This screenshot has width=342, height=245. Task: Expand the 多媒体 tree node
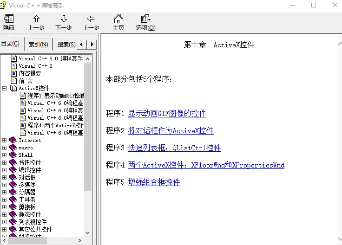(5, 185)
